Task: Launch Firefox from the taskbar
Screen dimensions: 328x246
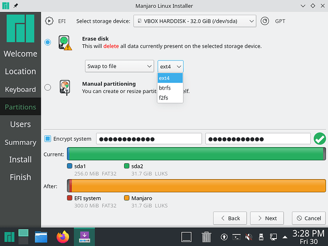Action: click(63, 237)
